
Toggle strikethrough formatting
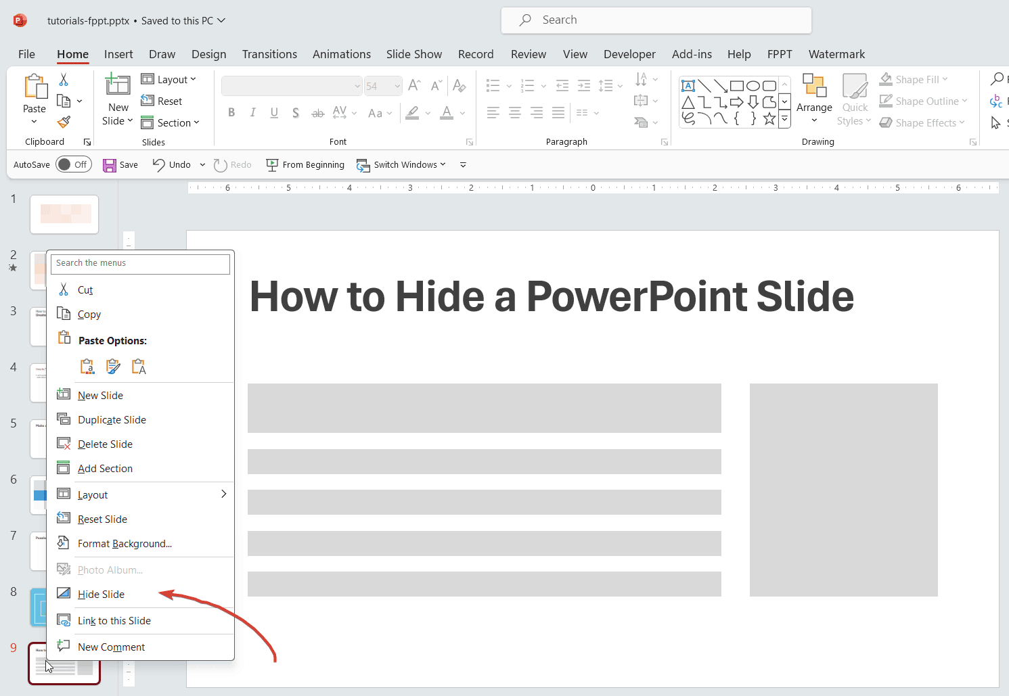click(317, 112)
